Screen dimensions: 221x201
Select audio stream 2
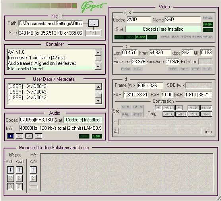click(x=19, y=136)
